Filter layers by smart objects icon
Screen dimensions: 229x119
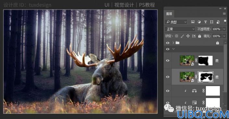tap(218, 22)
